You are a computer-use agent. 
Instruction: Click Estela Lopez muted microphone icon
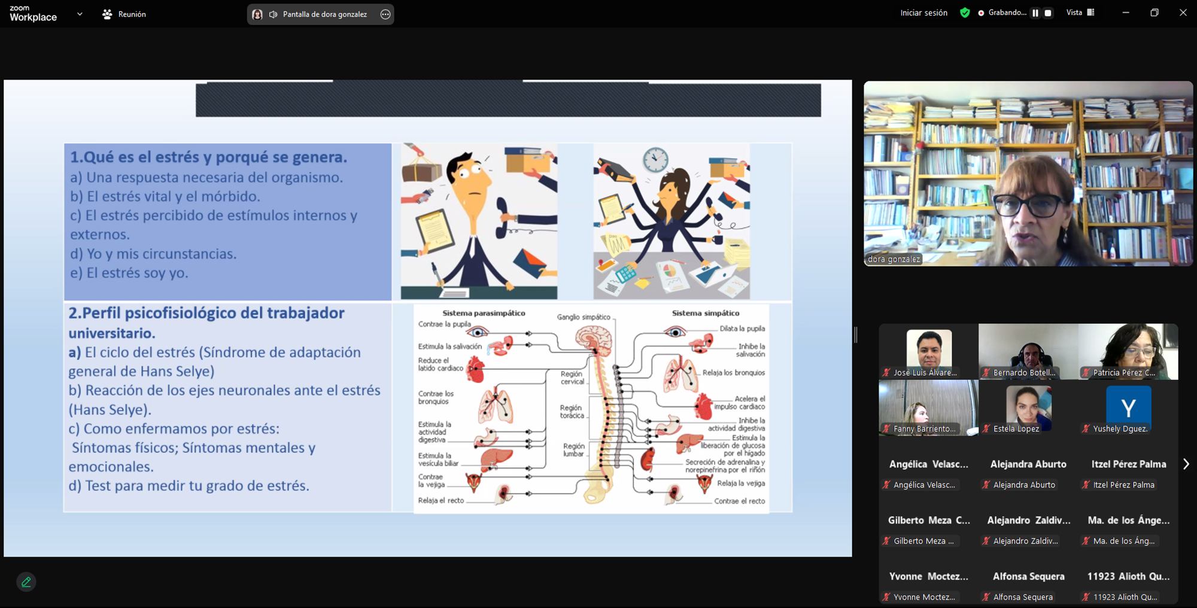tap(986, 428)
